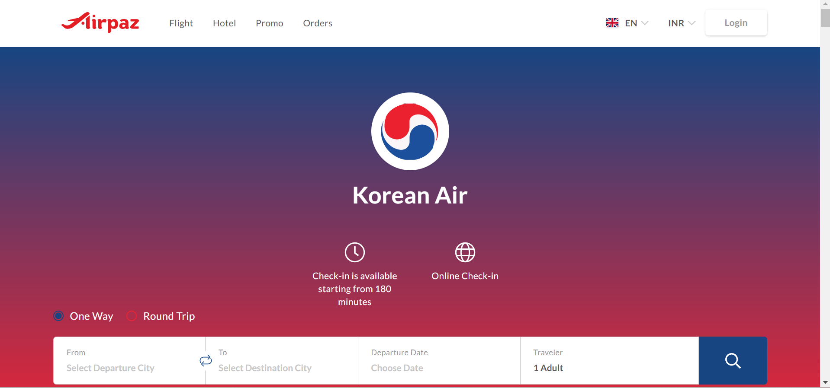Click the globe Online Check-in icon
The width and height of the screenshot is (830, 388).
tap(465, 252)
